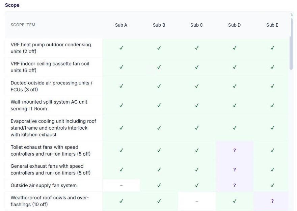Click Sub A checkmark for VRF heat pump units
The width and height of the screenshot is (297, 211).
click(121, 48)
